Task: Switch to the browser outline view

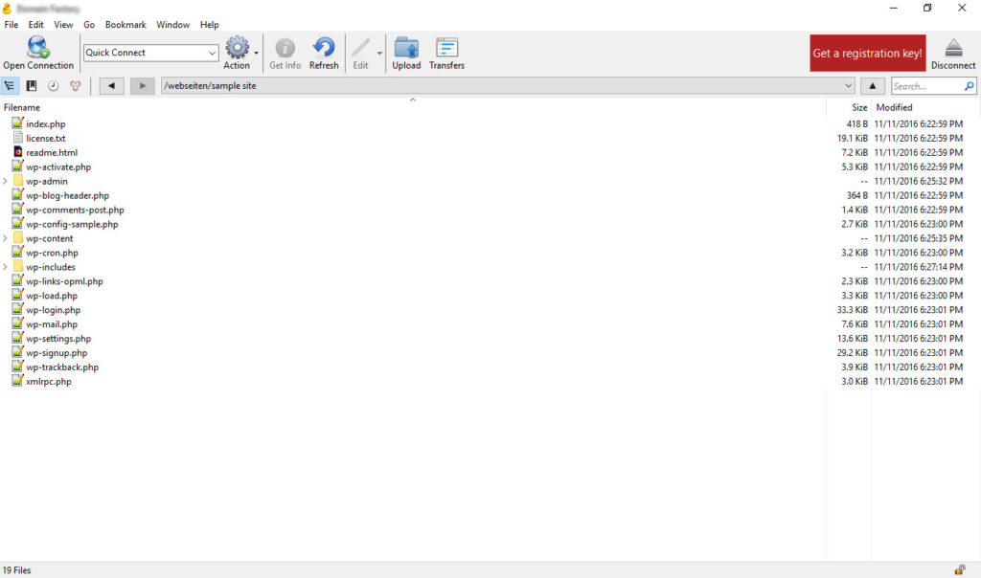Action: (10, 86)
